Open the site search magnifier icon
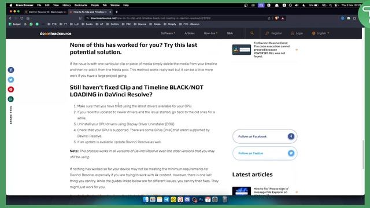This screenshot has width=370, height=208. [252, 34]
